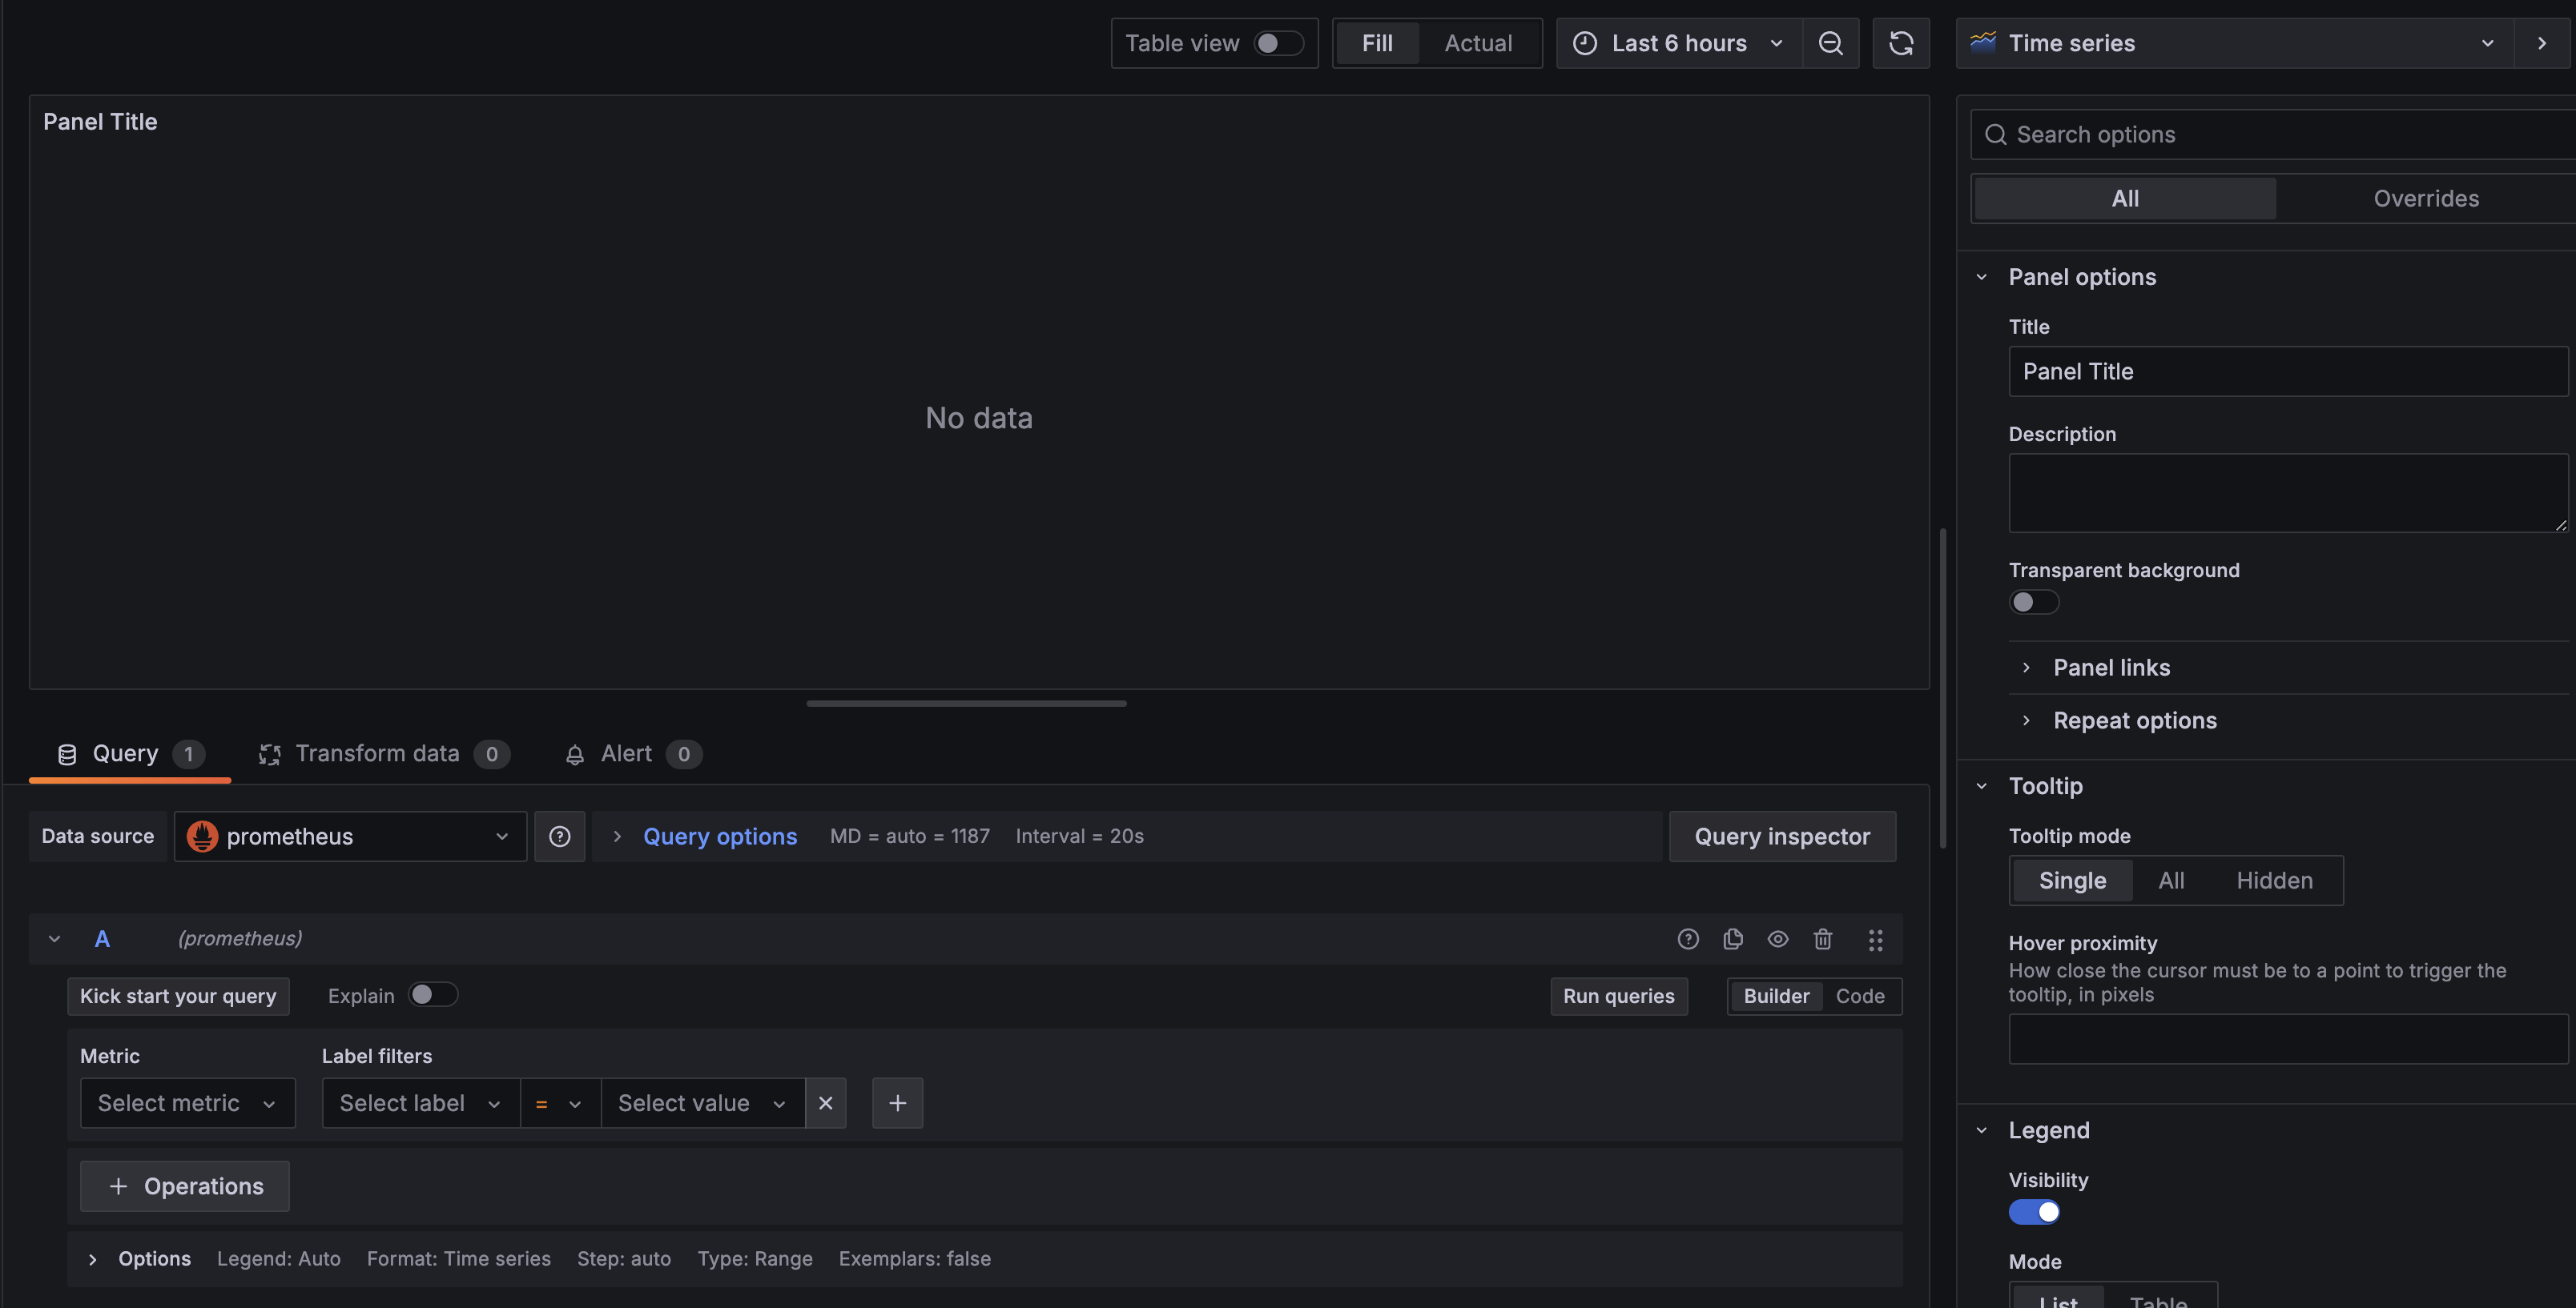The width and height of the screenshot is (2576, 1308).
Task: Select the All options tab
Action: [2125, 198]
